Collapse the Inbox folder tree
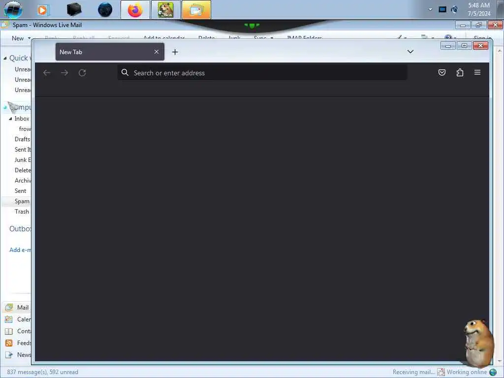The image size is (504, 378). pos(11,119)
